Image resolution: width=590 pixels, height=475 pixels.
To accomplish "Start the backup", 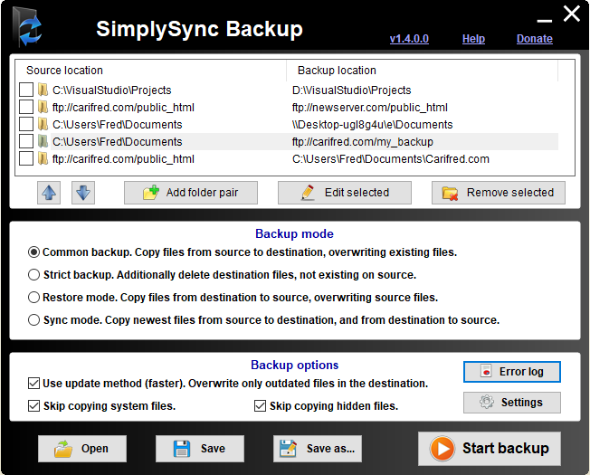I will coord(490,449).
